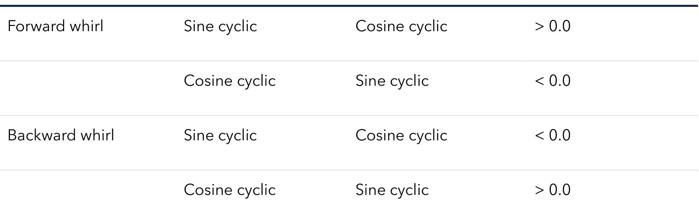
Task: Select "Cosine cyclic" in Backward whirl labeled row
Action: pos(401,136)
